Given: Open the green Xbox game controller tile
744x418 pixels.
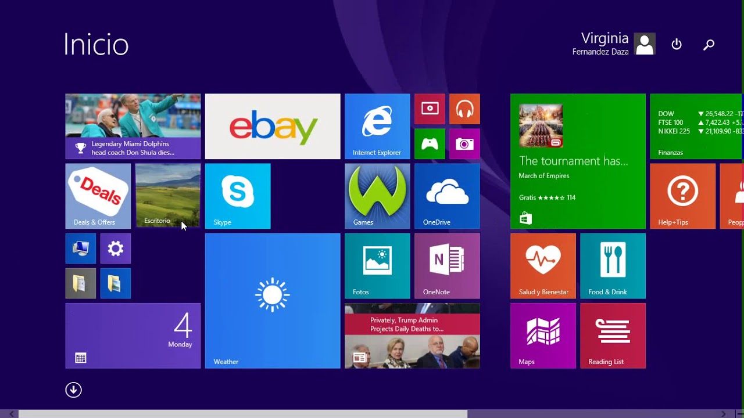Looking at the screenshot, I should tap(430, 144).
